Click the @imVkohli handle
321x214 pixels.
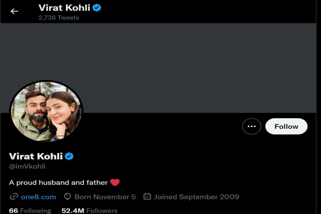point(27,166)
